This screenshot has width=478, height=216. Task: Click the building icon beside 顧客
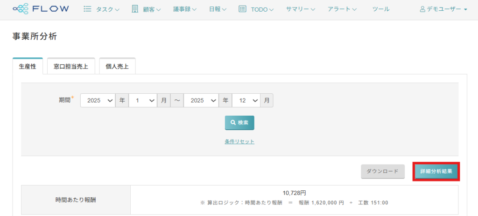point(135,9)
